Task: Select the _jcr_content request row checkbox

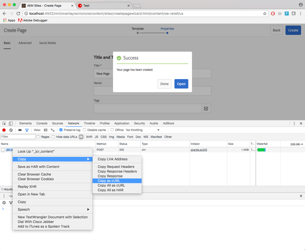Action: point(3,150)
